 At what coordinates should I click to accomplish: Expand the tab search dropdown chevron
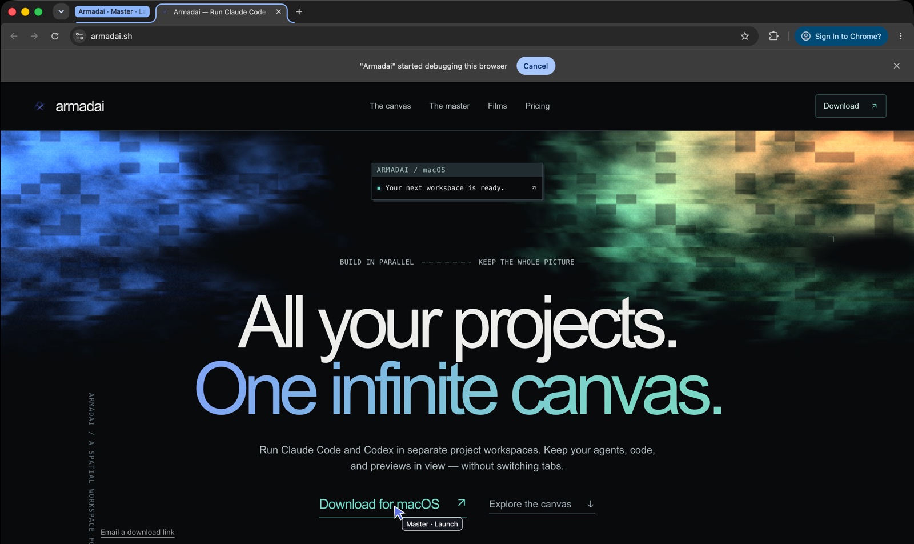click(x=61, y=11)
